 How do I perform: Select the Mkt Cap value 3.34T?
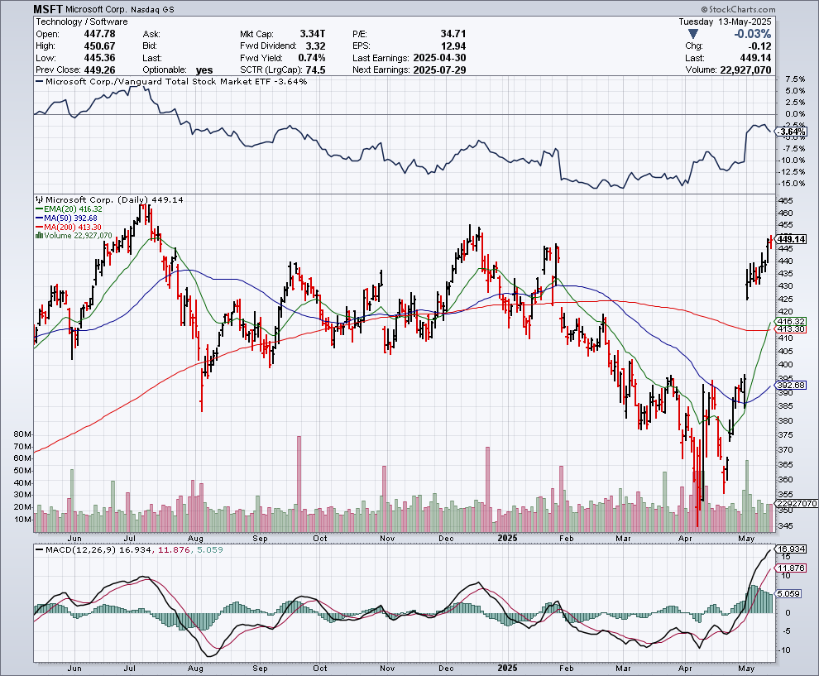point(313,34)
